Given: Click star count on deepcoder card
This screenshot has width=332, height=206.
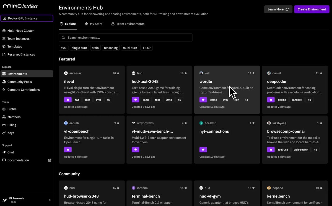Looking at the screenshot, I should pyautogui.click(x=319, y=73).
